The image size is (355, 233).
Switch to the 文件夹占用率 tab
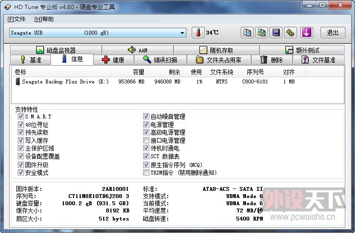(219, 60)
